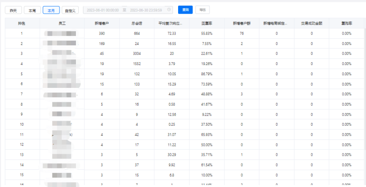Viewport: 366px width, 187px height.
Task: Sort by the 新增客户 column header
Action: (x=102, y=23)
